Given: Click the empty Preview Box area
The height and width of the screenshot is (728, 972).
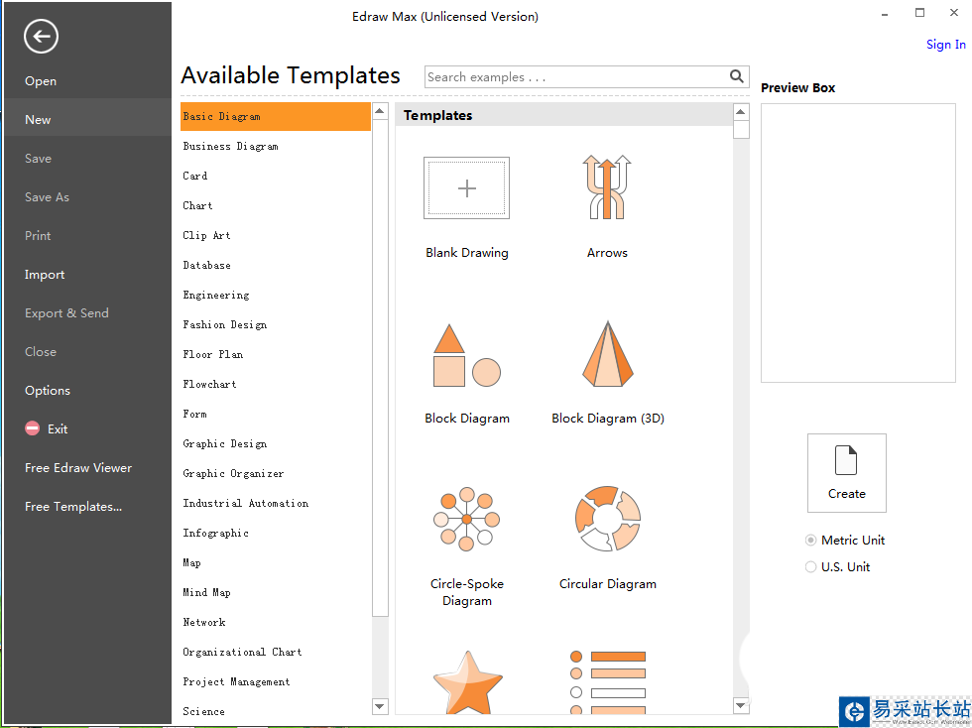Looking at the screenshot, I should click(x=858, y=242).
